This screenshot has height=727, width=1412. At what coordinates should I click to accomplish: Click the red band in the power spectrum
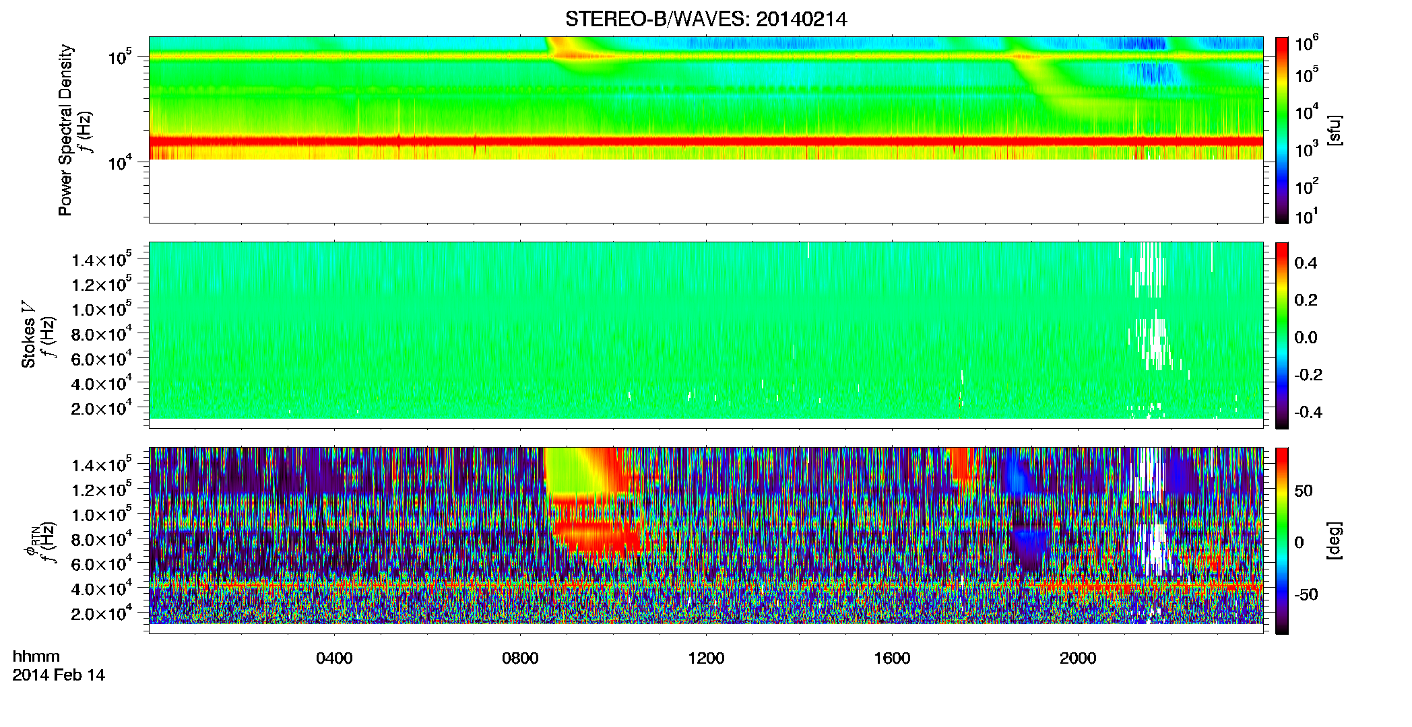705,141
